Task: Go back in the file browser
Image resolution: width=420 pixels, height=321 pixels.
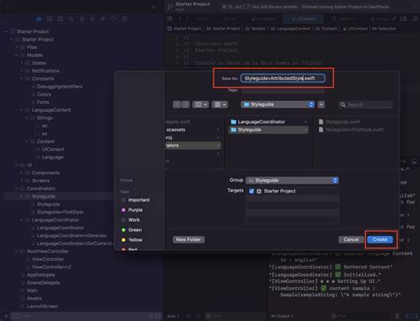Action: click(176, 105)
